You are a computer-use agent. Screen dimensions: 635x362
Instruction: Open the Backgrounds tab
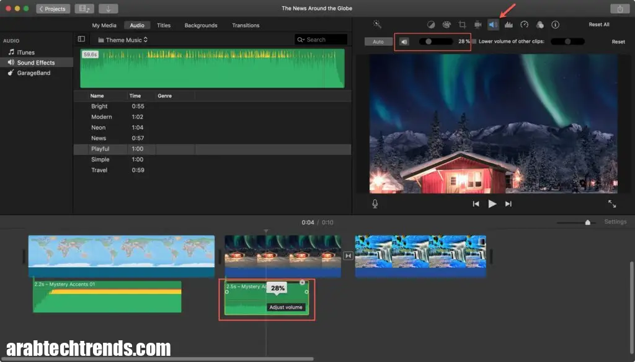tap(200, 25)
